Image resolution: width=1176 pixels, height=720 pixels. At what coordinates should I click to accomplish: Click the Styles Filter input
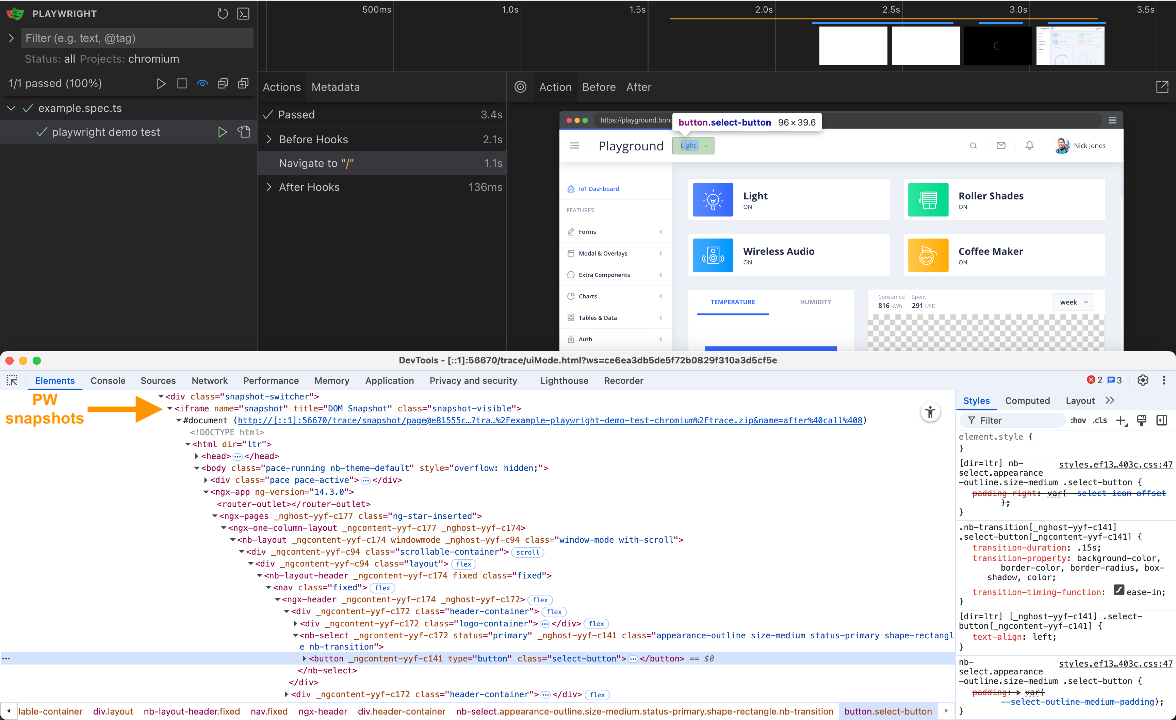pos(1012,420)
